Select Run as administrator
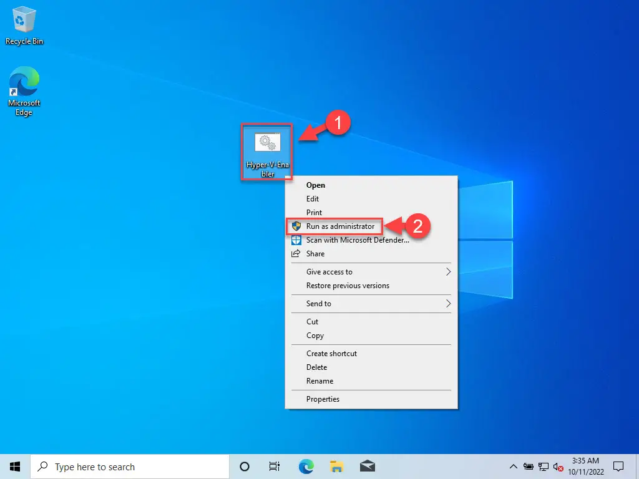Viewport: 639px width, 479px height. tap(371, 226)
